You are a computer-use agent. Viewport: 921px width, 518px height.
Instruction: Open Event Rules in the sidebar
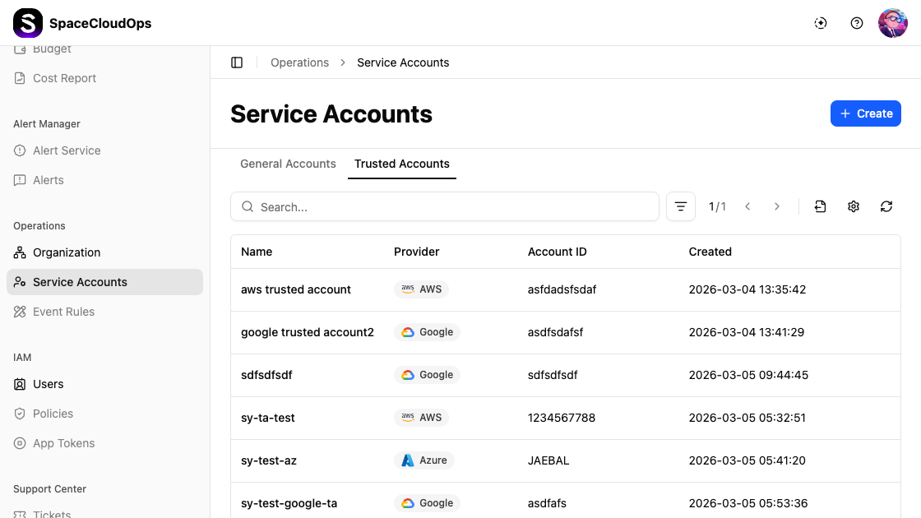[x=63, y=312]
